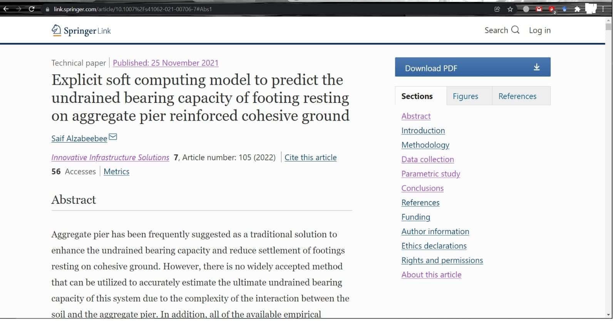This screenshot has width=616, height=321.
Task: Open the Extensions puzzle icon
Action: tap(577, 9)
